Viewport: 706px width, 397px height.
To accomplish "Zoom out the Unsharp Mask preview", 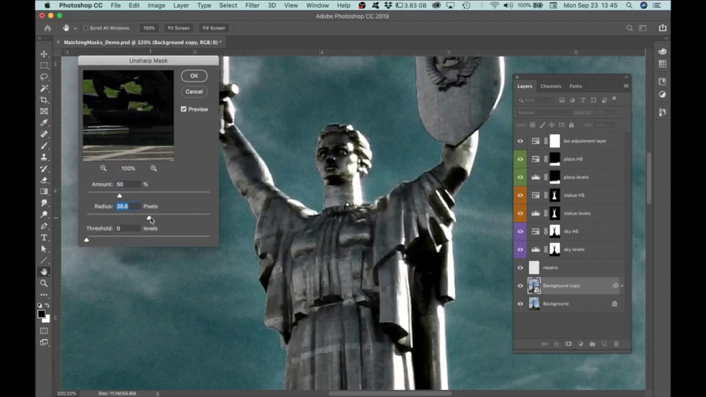I will click(x=103, y=168).
